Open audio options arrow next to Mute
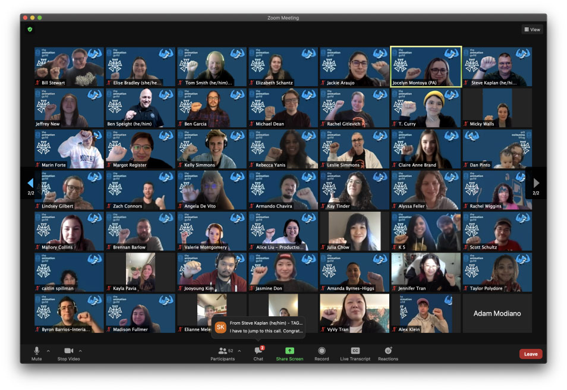The height and width of the screenshot is (390, 567). coord(48,351)
